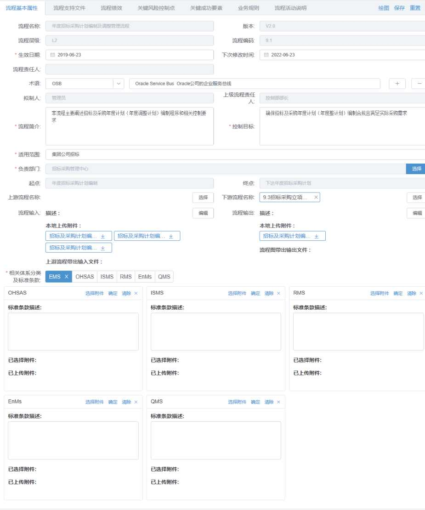Remove the 9.3 downstream process tag
Viewport: 425px width, 510px height.
(x=316, y=198)
